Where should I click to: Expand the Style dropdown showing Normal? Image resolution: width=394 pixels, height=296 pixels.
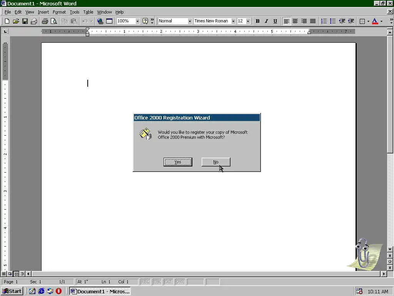(190, 21)
